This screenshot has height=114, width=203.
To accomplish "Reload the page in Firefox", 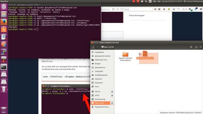I will point(117,9).
